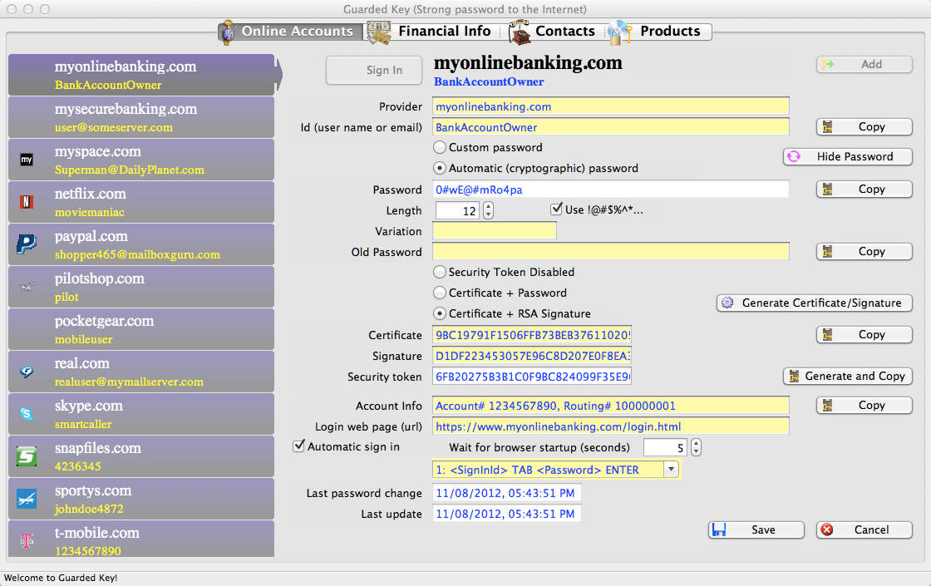Select Automatic (cryptographic) password option
This screenshot has height=586, width=931.
click(440, 168)
